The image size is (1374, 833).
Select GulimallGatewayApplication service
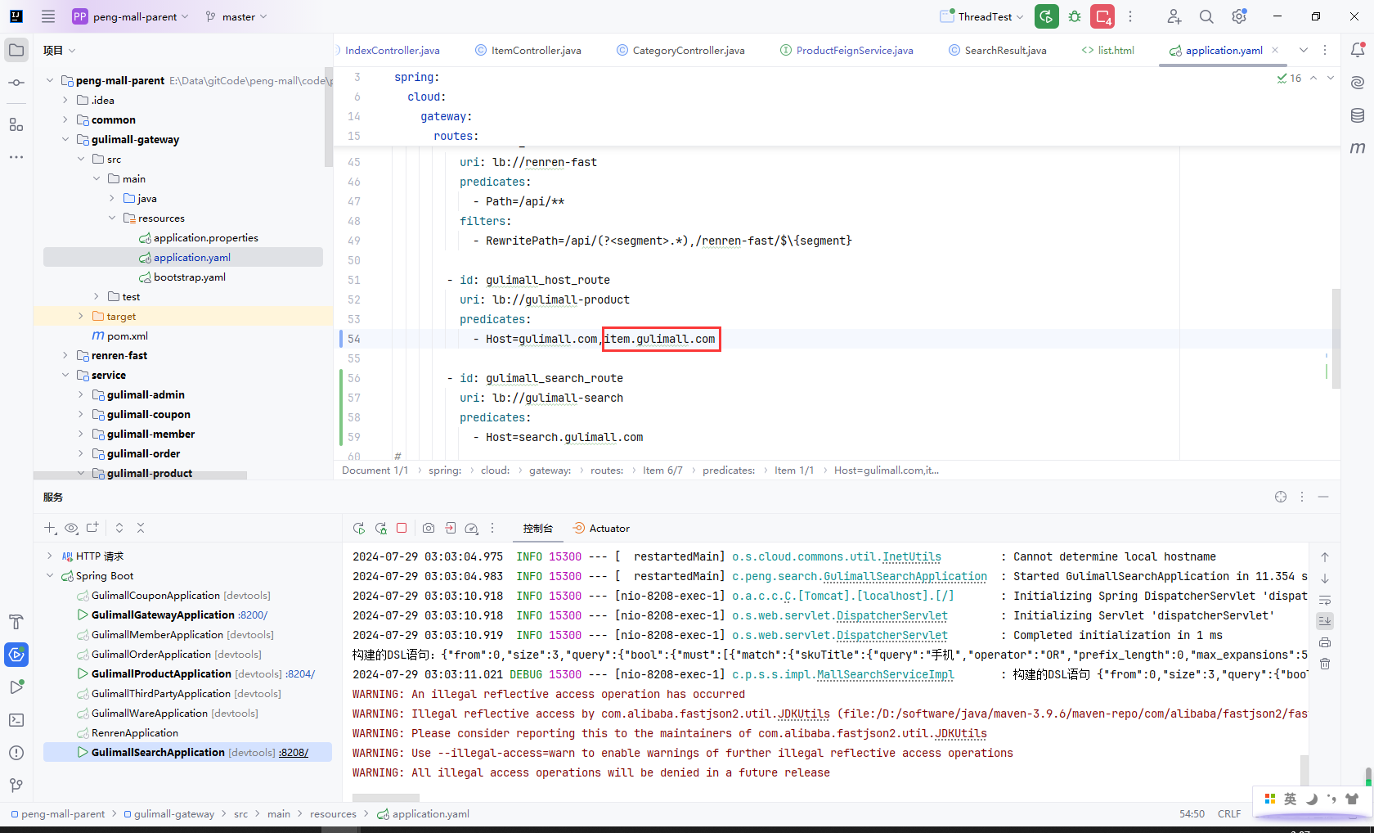pyautogui.click(x=163, y=615)
